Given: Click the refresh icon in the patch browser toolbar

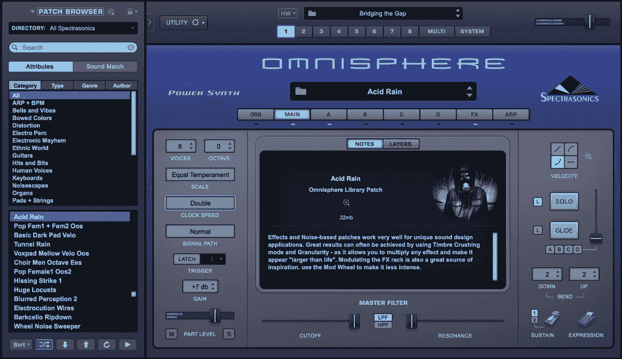Looking at the screenshot, I should [107, 344].
